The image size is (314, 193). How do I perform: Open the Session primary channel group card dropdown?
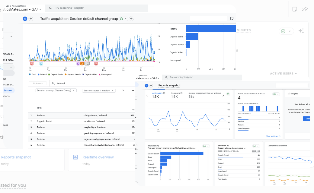click(232, 148)
